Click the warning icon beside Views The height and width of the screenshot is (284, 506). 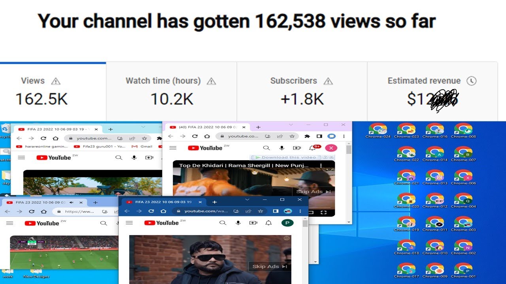pos(56,81)
